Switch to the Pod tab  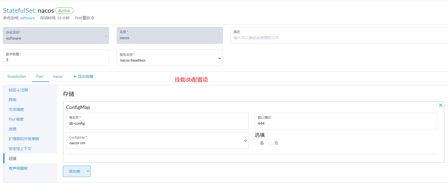click(x=40, y=76)
